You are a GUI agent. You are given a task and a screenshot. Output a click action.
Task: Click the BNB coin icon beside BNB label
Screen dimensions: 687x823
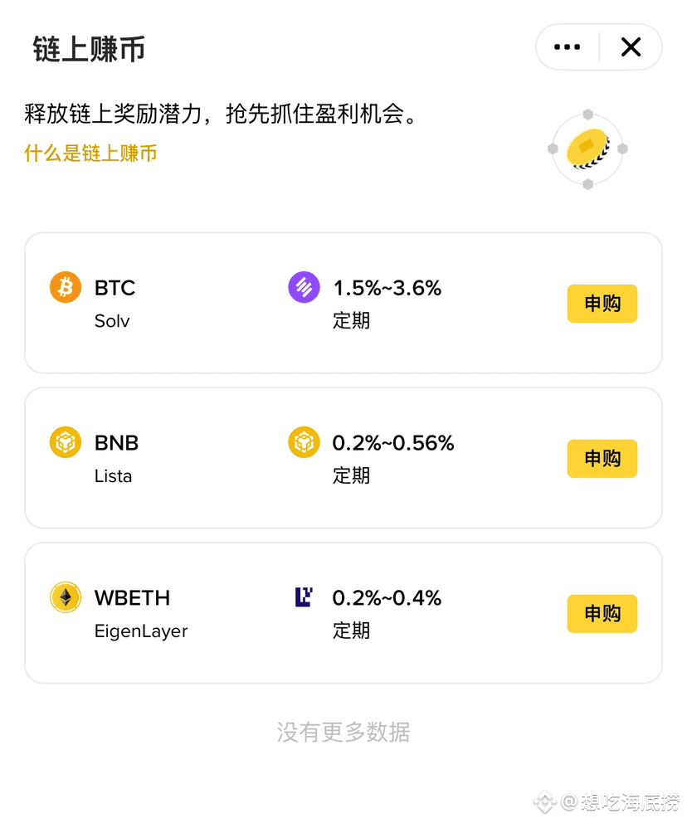pyautogui.click(x=66, y=442)
